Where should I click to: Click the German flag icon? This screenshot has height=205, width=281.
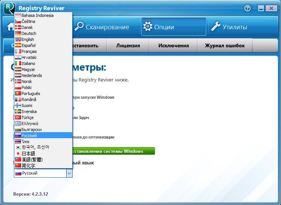[18, 33]
